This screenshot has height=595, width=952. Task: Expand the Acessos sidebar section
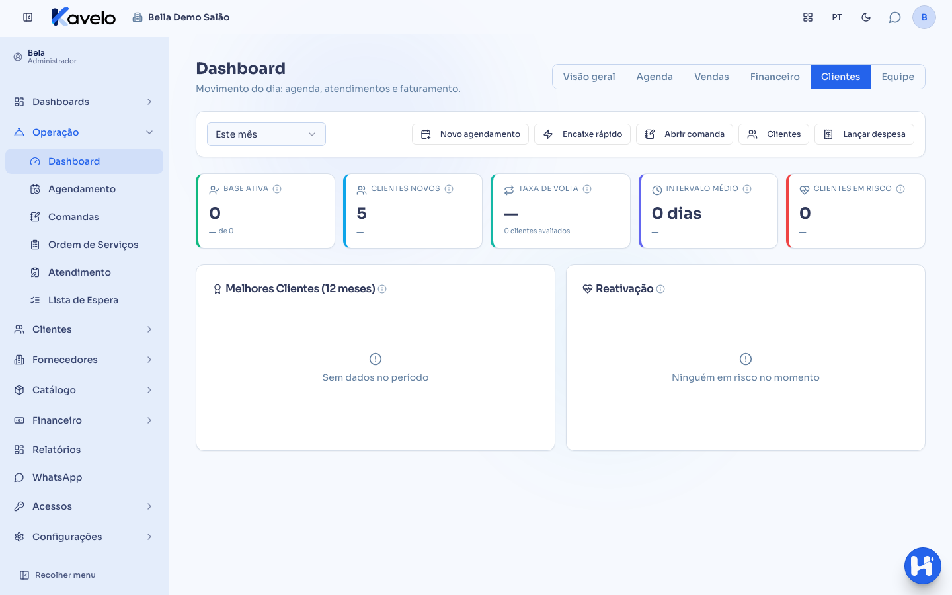84,506
